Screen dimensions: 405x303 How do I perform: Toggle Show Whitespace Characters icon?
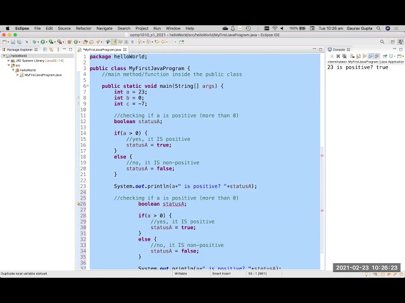[132, 42]
